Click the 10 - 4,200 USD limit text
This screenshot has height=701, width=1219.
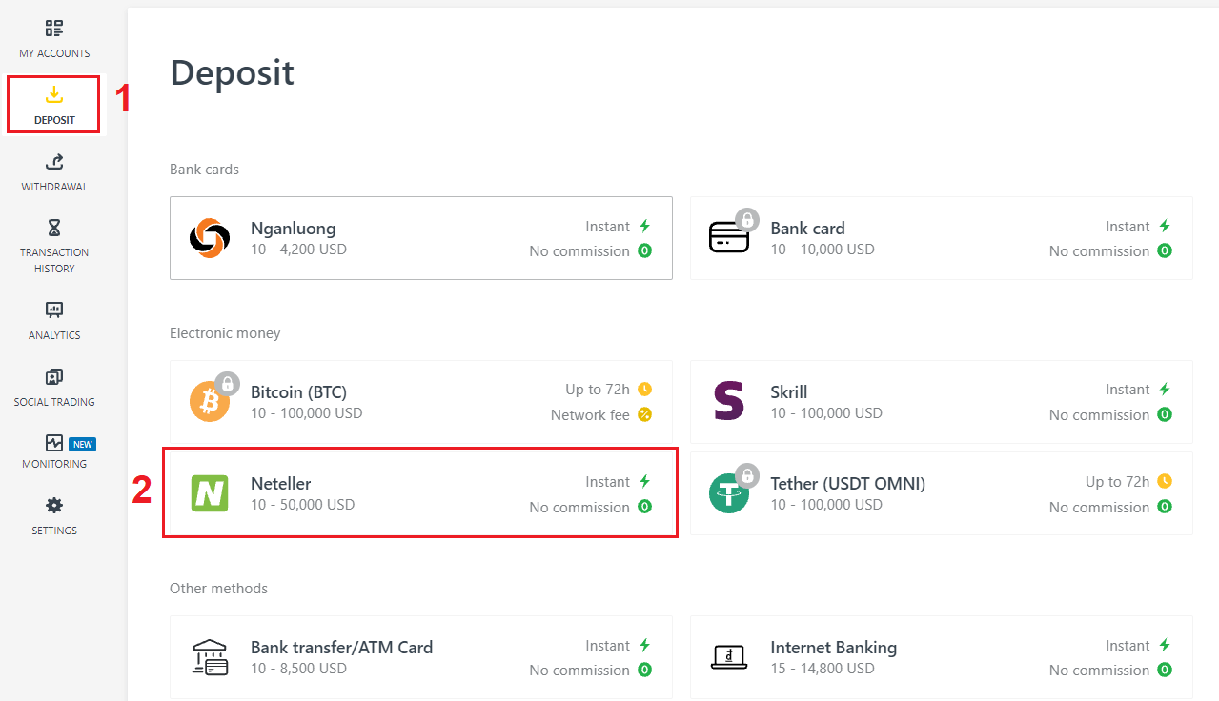(298, 250)
